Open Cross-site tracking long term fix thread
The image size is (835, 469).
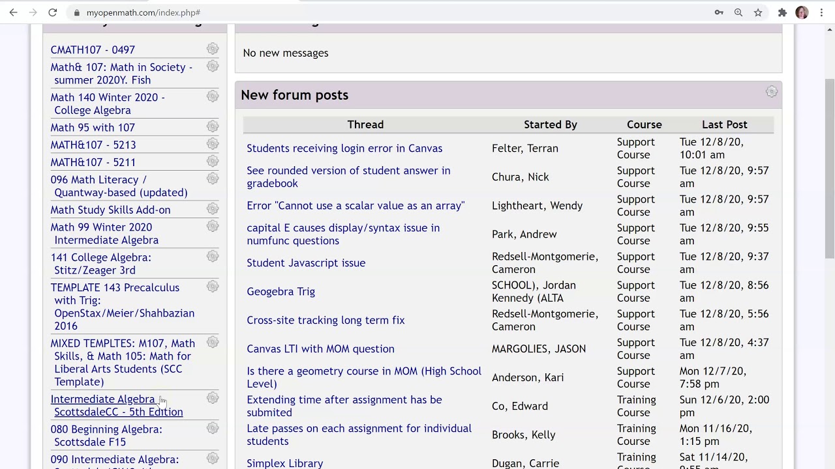[x=326, y=320]
